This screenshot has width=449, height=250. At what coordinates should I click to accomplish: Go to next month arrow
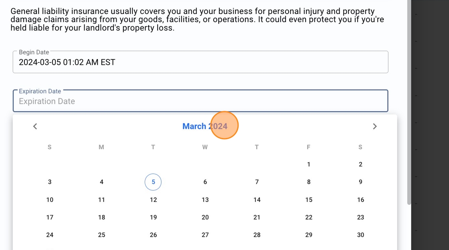click(x=375, y=126)
